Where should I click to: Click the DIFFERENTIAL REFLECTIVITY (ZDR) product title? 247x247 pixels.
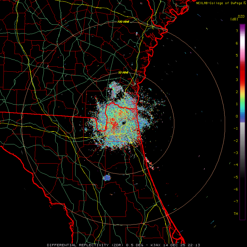coord(86,245)
